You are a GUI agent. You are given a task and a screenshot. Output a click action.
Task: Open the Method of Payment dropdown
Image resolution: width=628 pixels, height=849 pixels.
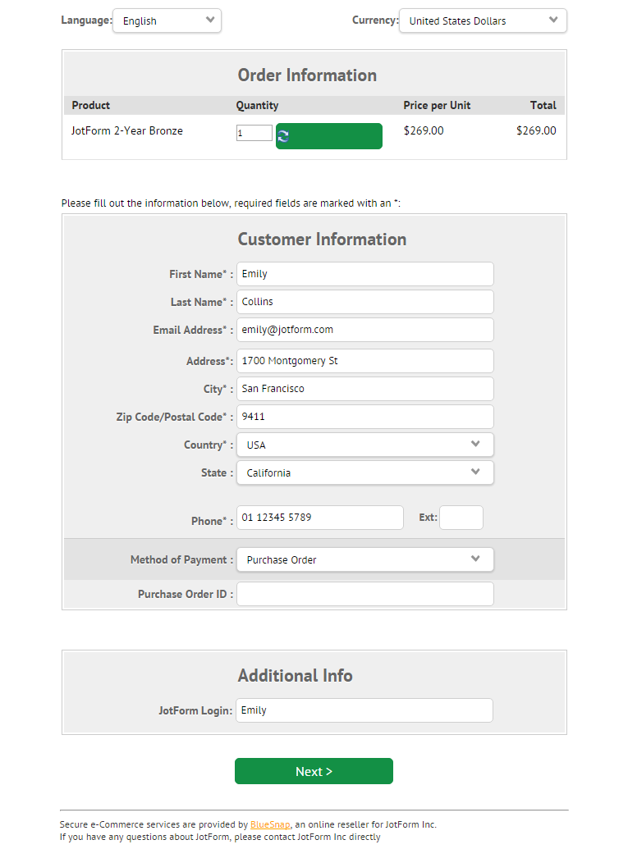click(364, 559)
